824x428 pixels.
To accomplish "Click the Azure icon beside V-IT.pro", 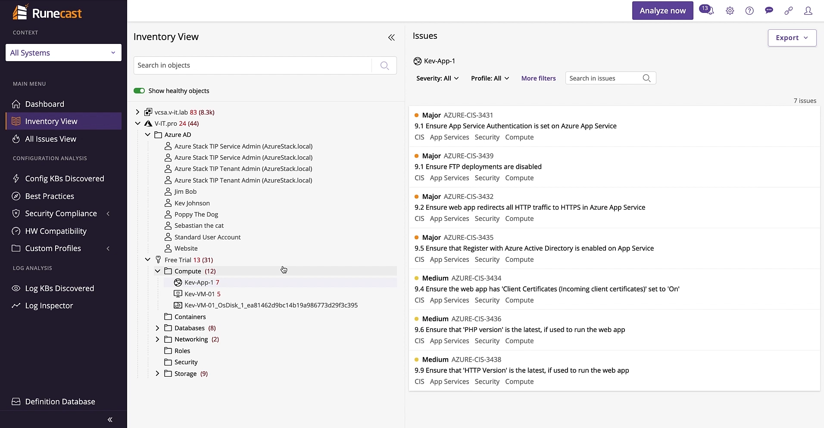I will click(x=148, y=124).
